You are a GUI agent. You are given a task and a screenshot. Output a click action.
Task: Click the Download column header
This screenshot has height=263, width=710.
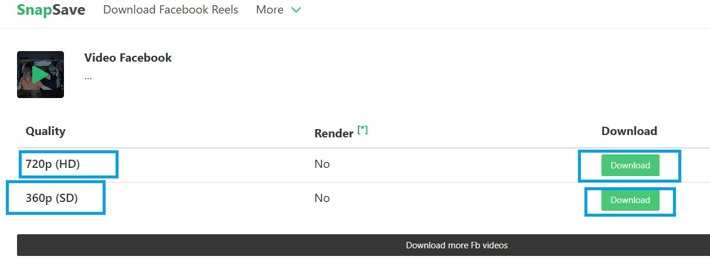[x=629, y=131]
